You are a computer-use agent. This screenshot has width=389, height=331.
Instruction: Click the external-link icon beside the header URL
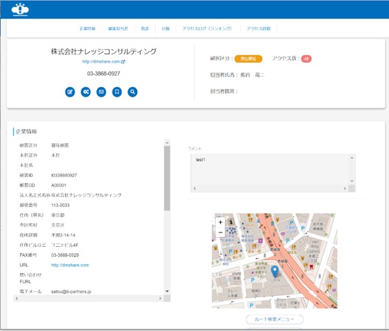(123, 61)
